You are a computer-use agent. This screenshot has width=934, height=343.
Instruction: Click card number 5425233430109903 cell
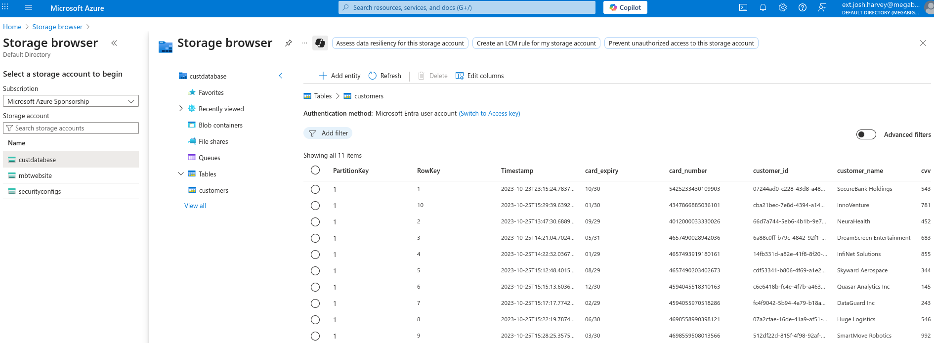[694, 189]
